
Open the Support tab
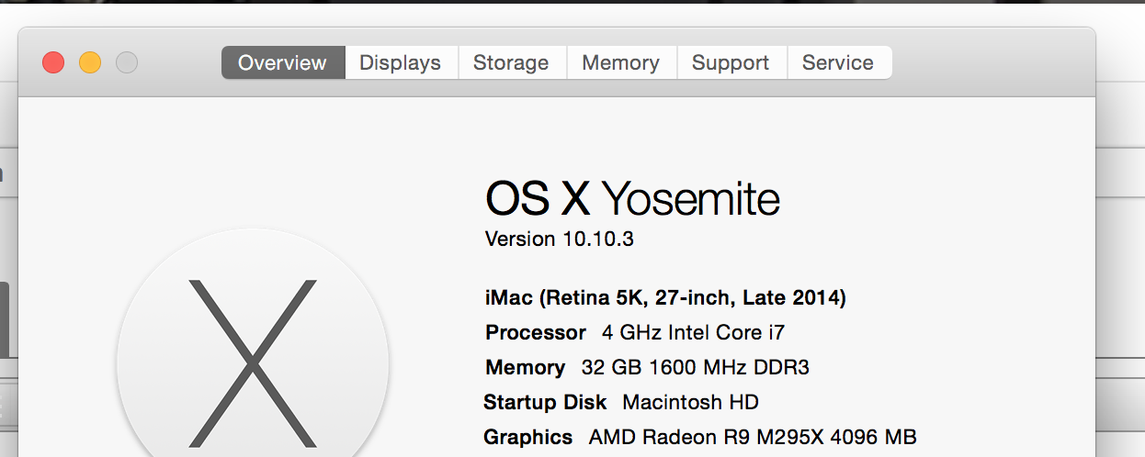click(x=731, y=63)
